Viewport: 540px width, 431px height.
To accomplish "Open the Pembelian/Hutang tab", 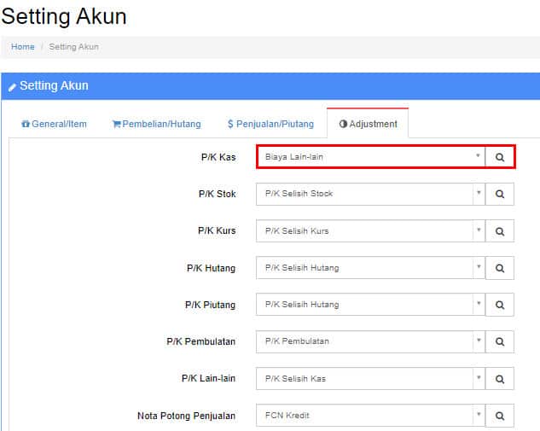I will 157,124.
